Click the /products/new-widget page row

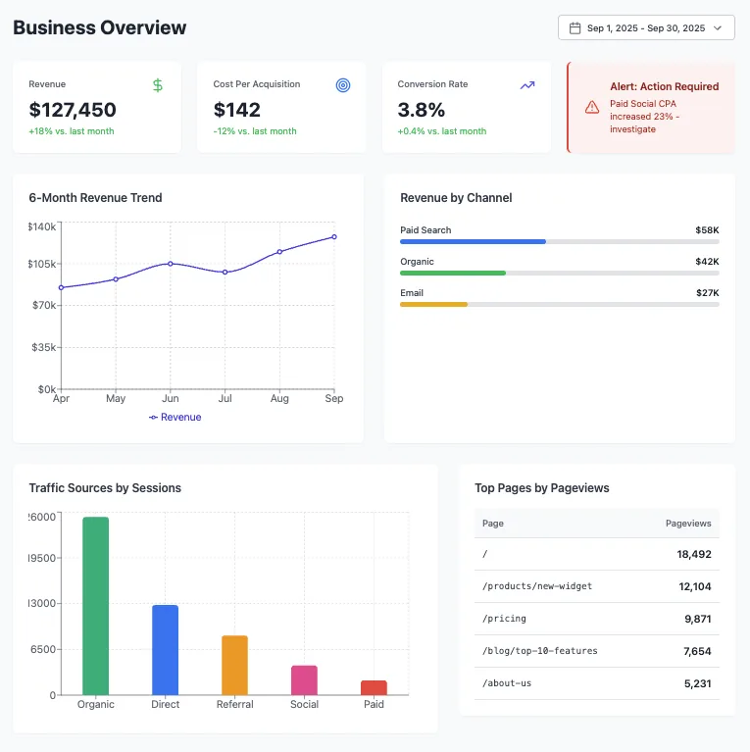[597, 586]
